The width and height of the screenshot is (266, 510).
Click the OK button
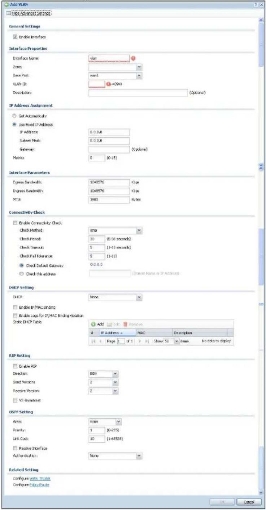click(x=222, y=502)
